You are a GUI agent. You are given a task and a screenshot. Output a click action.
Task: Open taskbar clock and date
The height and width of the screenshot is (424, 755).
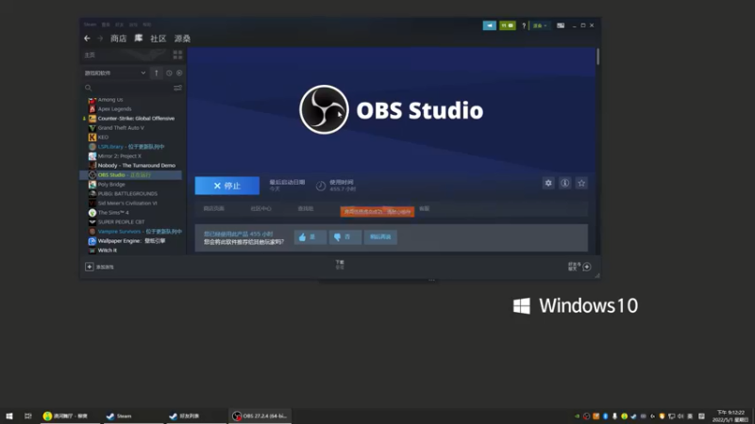point(730,416)
